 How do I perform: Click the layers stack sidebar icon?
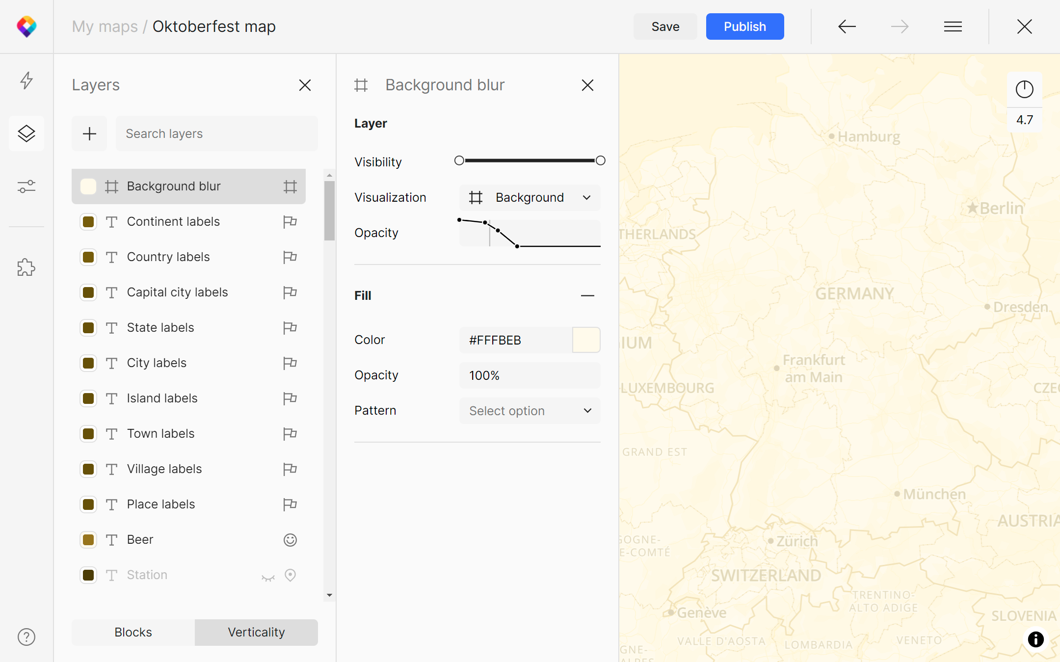point(26,133)
